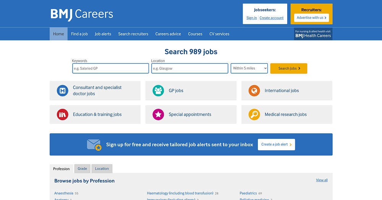Click the BMJ Careers logo

click(82, 15)
